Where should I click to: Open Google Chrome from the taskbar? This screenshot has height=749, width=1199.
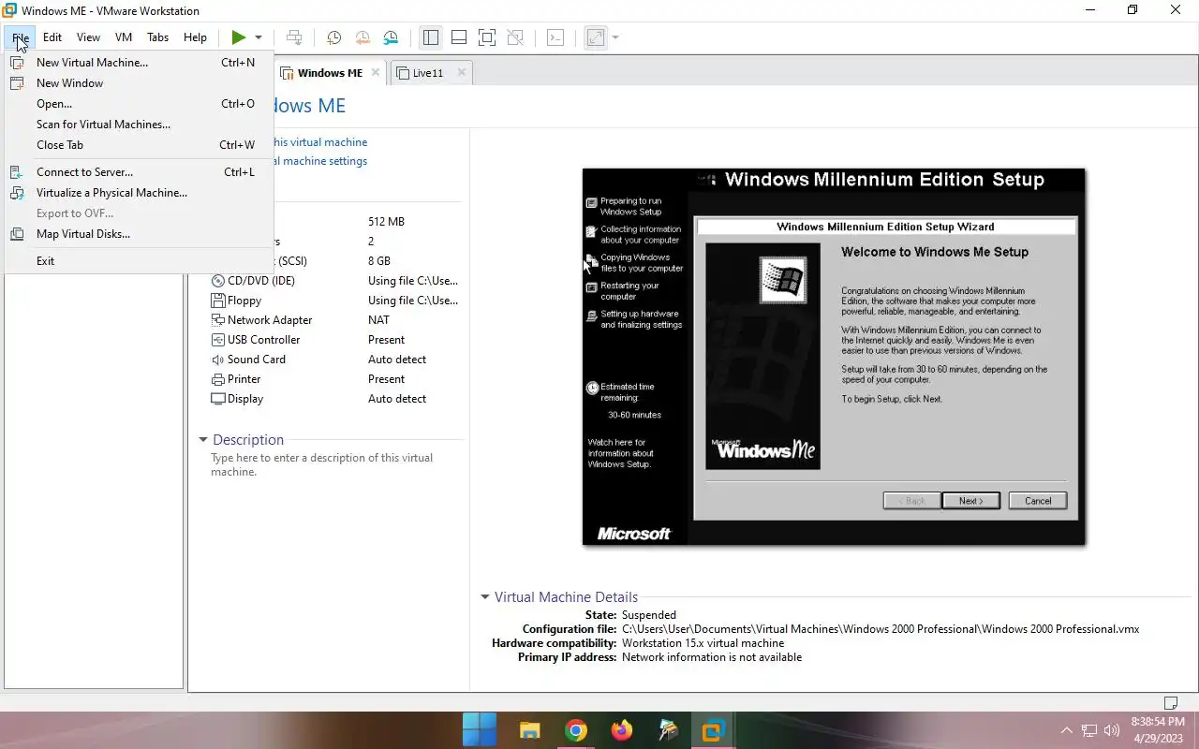(x=576, y=730)
